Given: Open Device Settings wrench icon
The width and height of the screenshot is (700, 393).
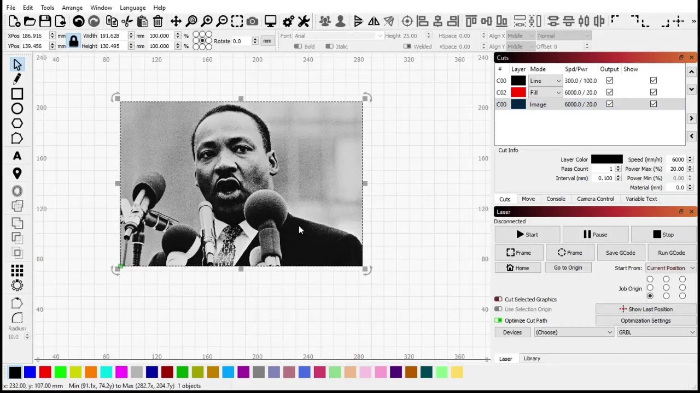Looking at the screenshot, I should (304, 21).
